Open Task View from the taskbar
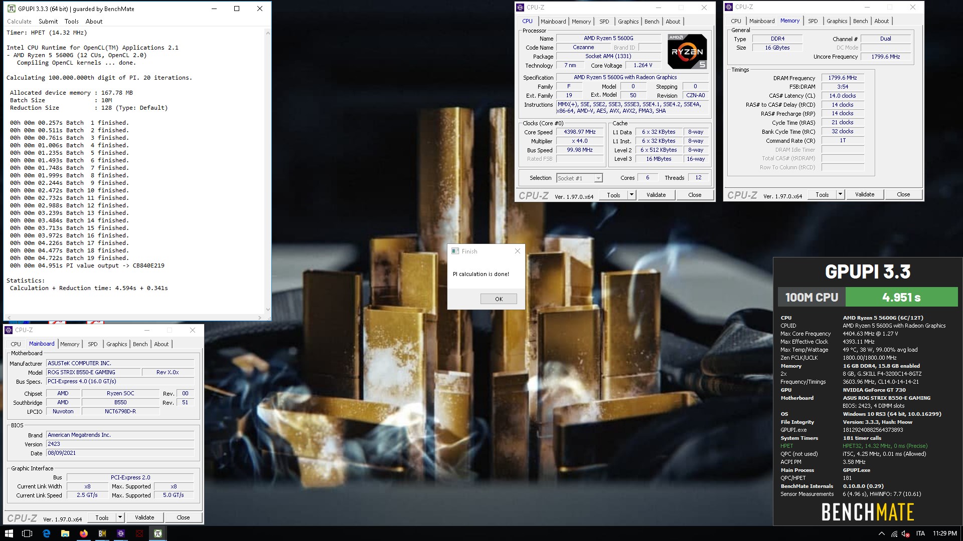 tap(27, 533)
